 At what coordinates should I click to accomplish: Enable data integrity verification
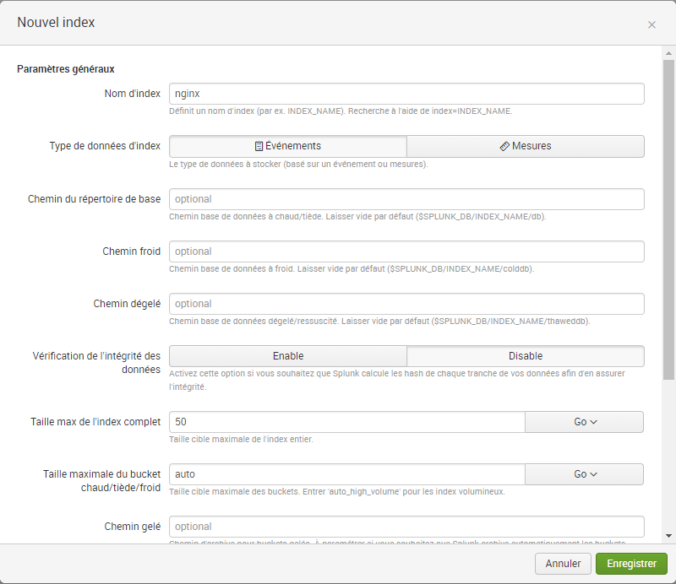coord(288,356)
